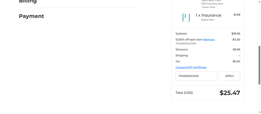Click the applied THANKSAGAIN code label

pyautogui.click(x=186, y=43)
